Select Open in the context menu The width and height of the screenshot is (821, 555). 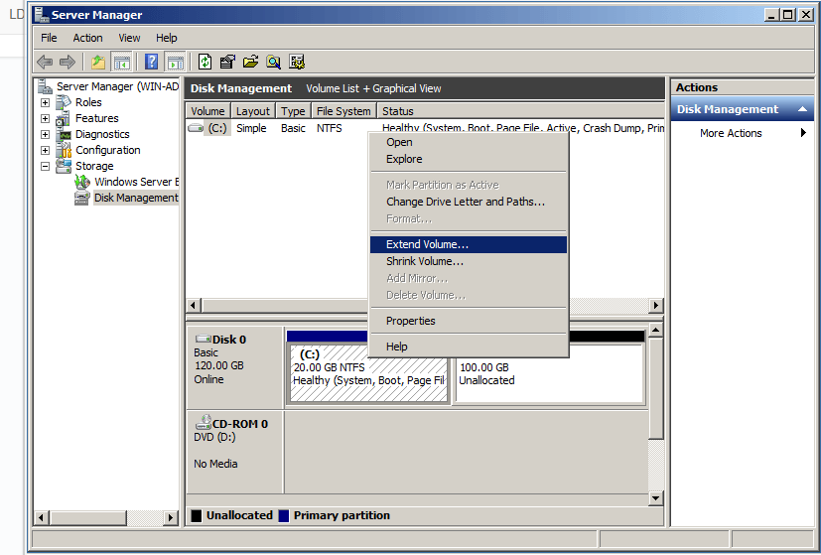coord(469,142)
